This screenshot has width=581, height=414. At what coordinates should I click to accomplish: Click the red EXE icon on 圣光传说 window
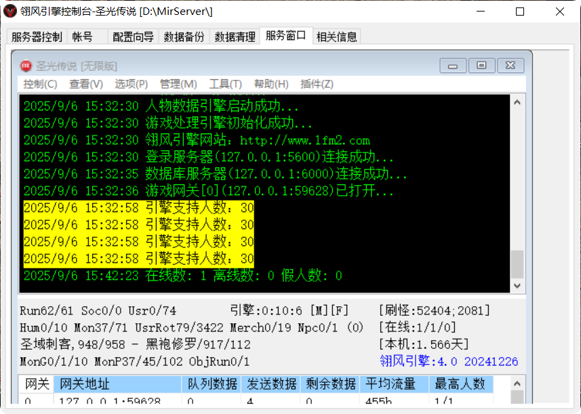(26, 64)
